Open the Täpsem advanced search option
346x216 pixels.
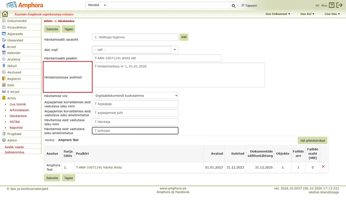249,6
